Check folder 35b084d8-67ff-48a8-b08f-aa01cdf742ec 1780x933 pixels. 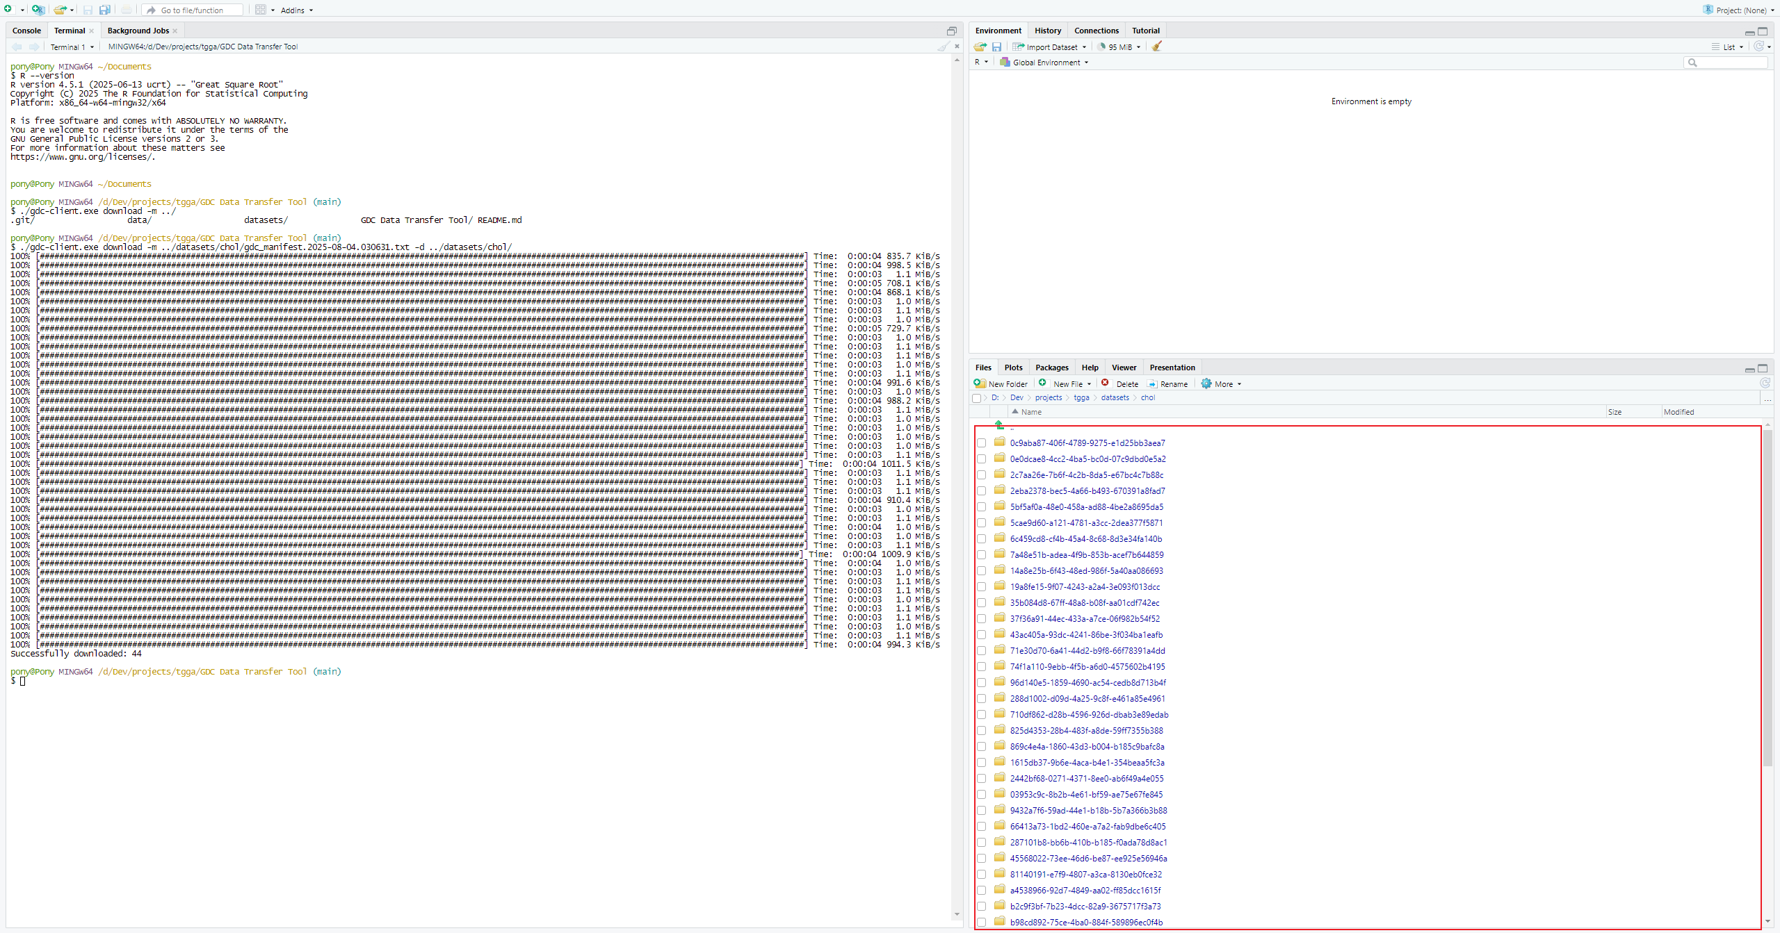tap(981, 602)
